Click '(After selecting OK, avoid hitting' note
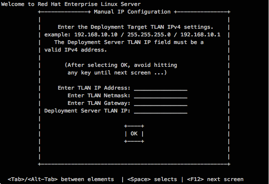The width and height of the screenshot is (269, 184). pos(121,65)
